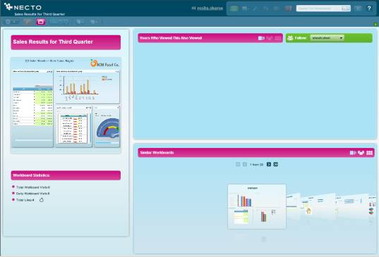The width and height of the screenshot is (379, 257).
Task: Switch Similar Workboards to list view
Action: 353,153
